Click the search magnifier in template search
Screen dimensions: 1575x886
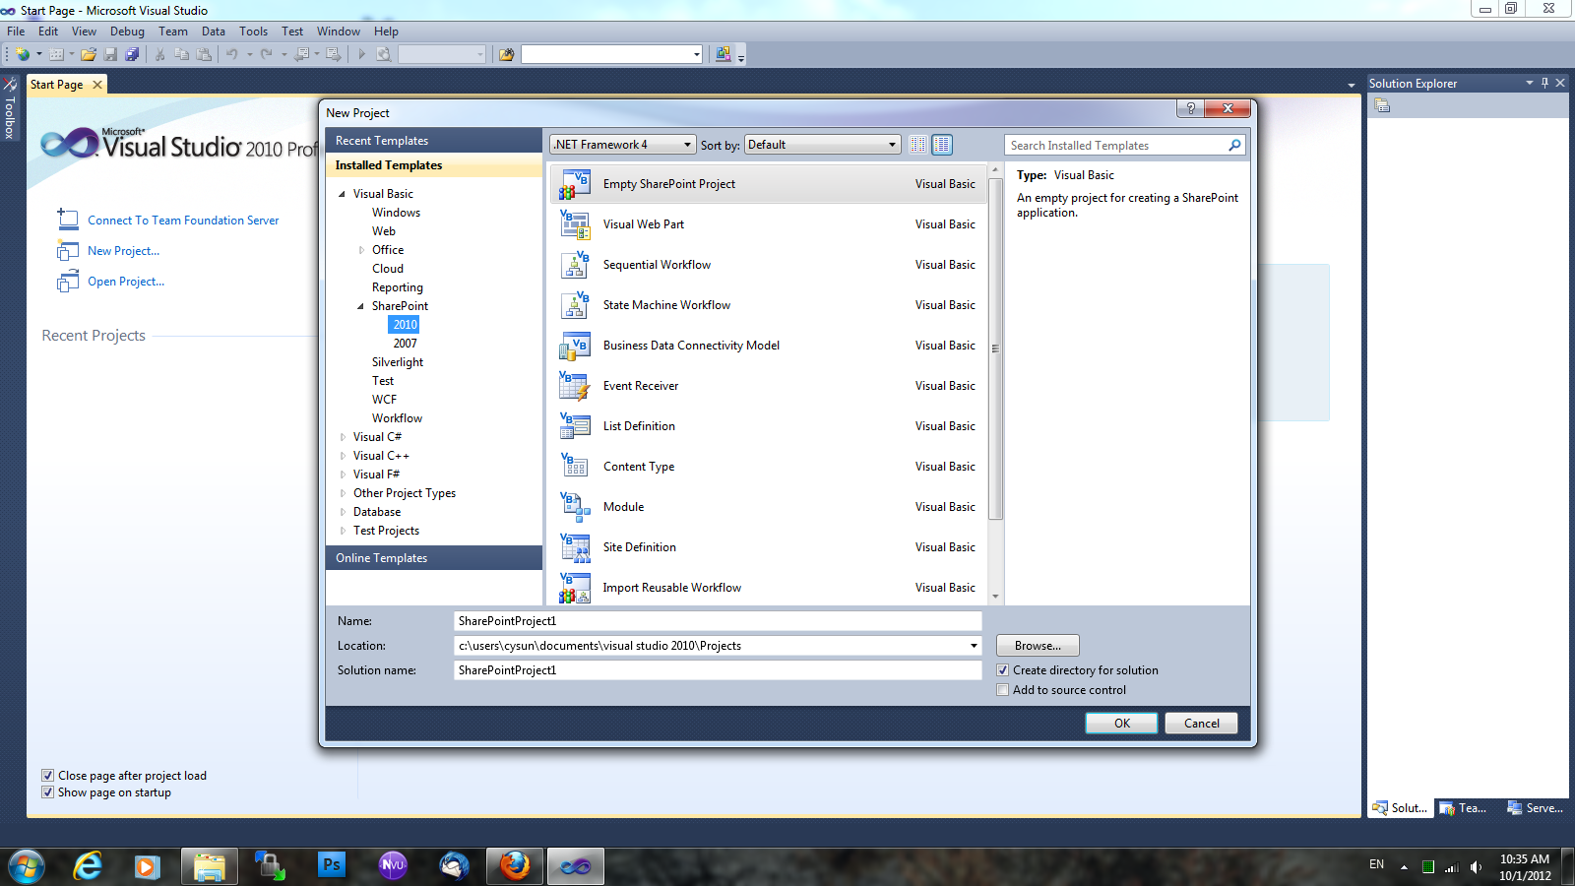point(1234,146)
